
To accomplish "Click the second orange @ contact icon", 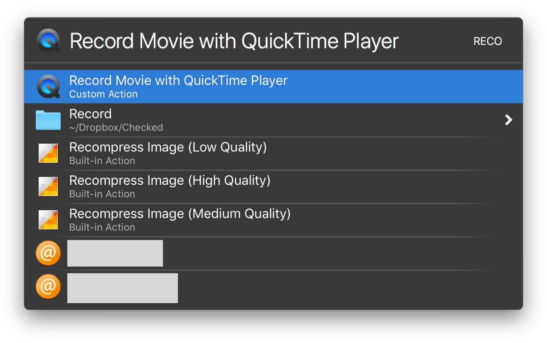I will point(48,287).
